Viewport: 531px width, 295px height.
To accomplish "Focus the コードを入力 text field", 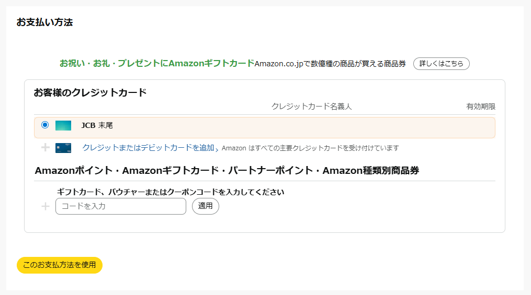I will click(121, 206).
